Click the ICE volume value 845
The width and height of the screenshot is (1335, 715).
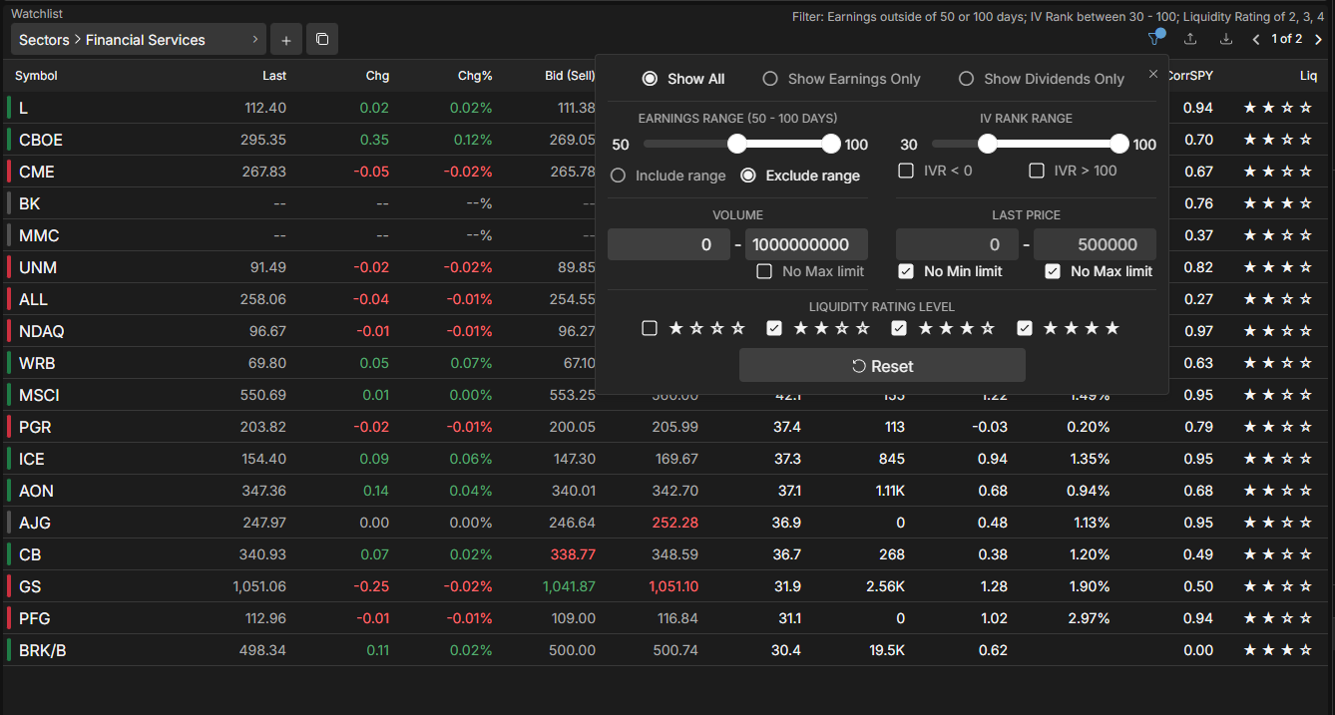point(892,459)
